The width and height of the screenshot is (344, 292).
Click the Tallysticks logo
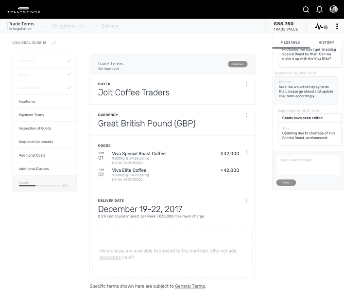click(x=24, y=10)
